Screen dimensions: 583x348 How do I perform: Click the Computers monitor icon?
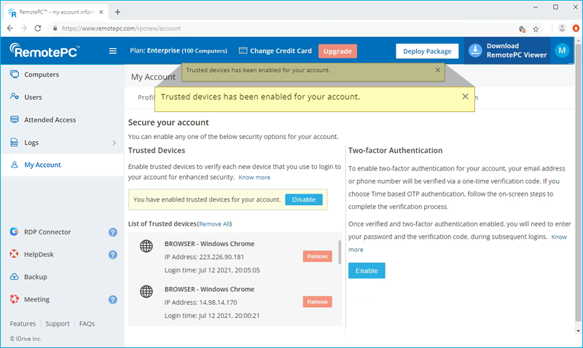14,74
